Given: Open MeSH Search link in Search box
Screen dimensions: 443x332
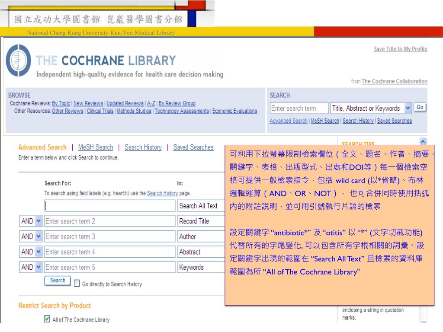Looking at the screenshot, I should click(325, 121).
